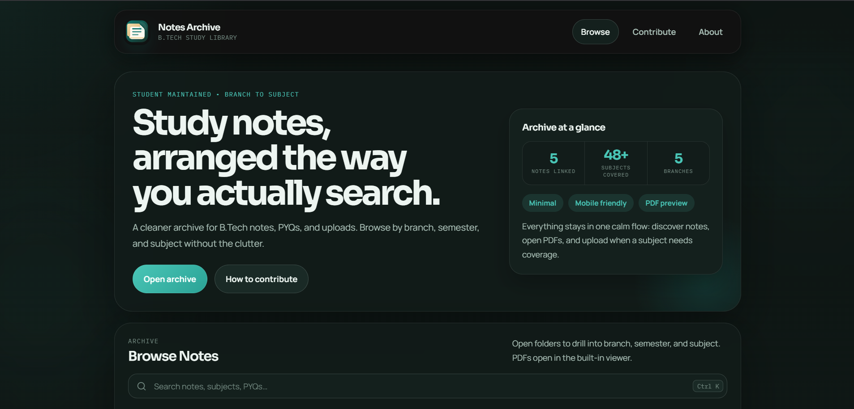The height and width of the screenshot is (409, 854).
Task: Click the '5 Branches' stat tile
Action: point(678,163)
